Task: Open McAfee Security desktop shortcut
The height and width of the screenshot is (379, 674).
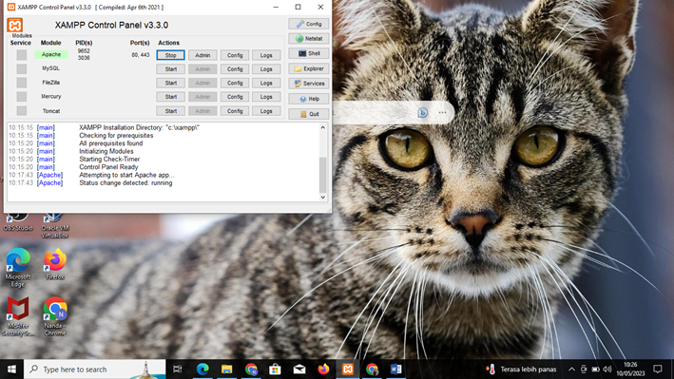Action: pyautogui.click(x=18, y=316)
